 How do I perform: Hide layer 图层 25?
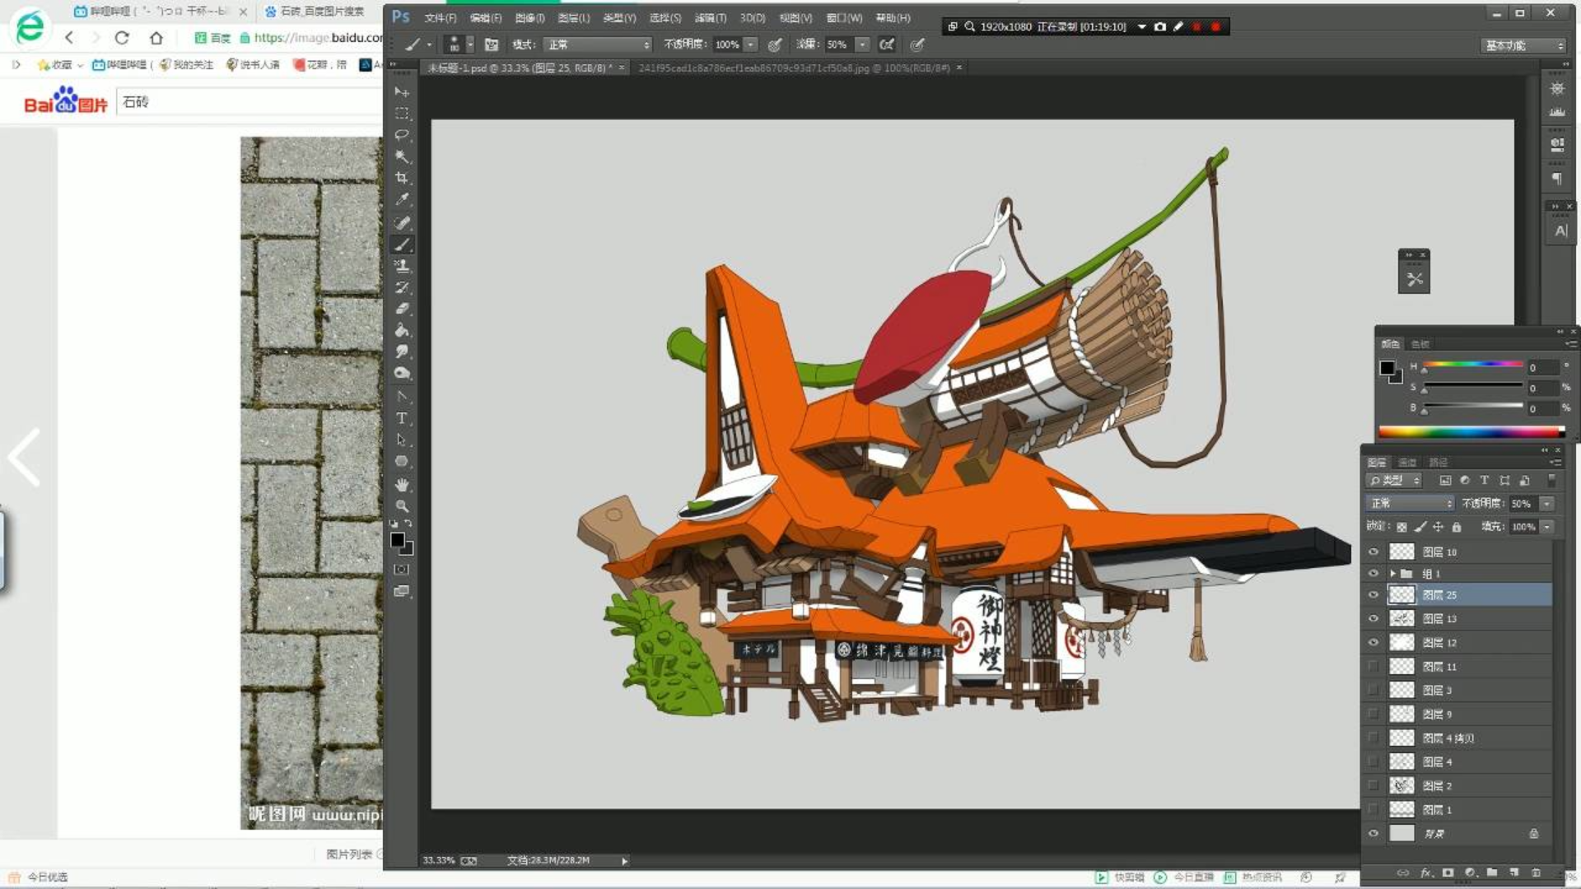pyautogui.click(x=1373, y=595)
